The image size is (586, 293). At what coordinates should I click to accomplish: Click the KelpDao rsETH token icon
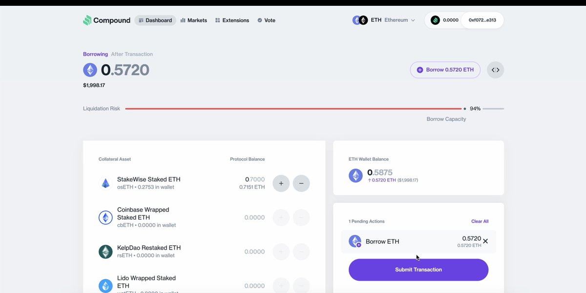105,252
